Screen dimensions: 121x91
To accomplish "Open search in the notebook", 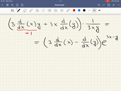I will pos(12,5).
